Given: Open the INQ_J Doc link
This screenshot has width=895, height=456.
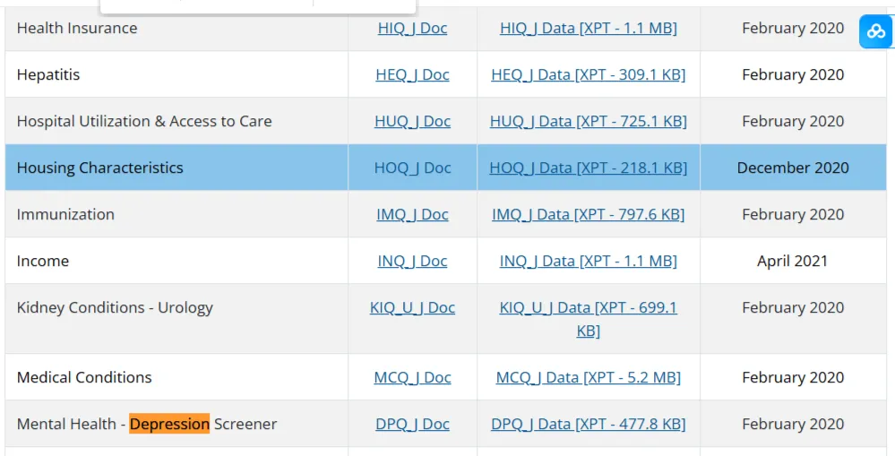Looking at the screenshot, I should [x=412, y=261].
